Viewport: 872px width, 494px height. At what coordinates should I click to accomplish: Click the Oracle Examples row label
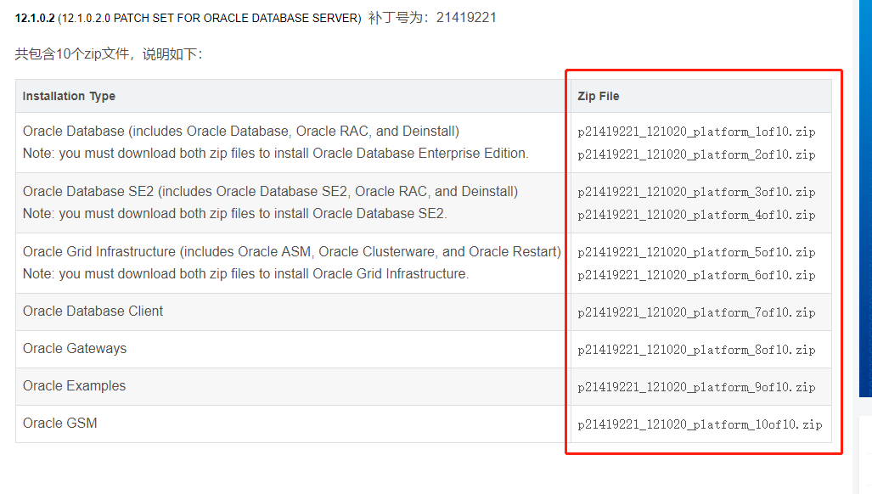[x=74, y=385]
